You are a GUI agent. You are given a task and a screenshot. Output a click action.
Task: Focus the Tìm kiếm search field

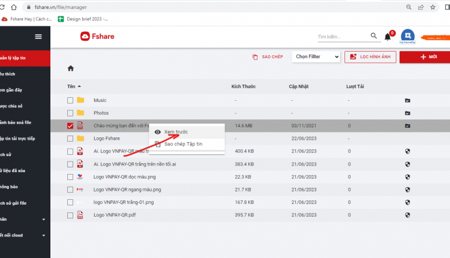click(343, 37)
